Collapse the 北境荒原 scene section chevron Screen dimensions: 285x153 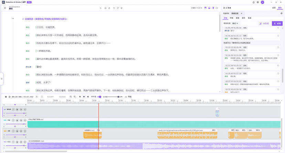pos(13,19)
